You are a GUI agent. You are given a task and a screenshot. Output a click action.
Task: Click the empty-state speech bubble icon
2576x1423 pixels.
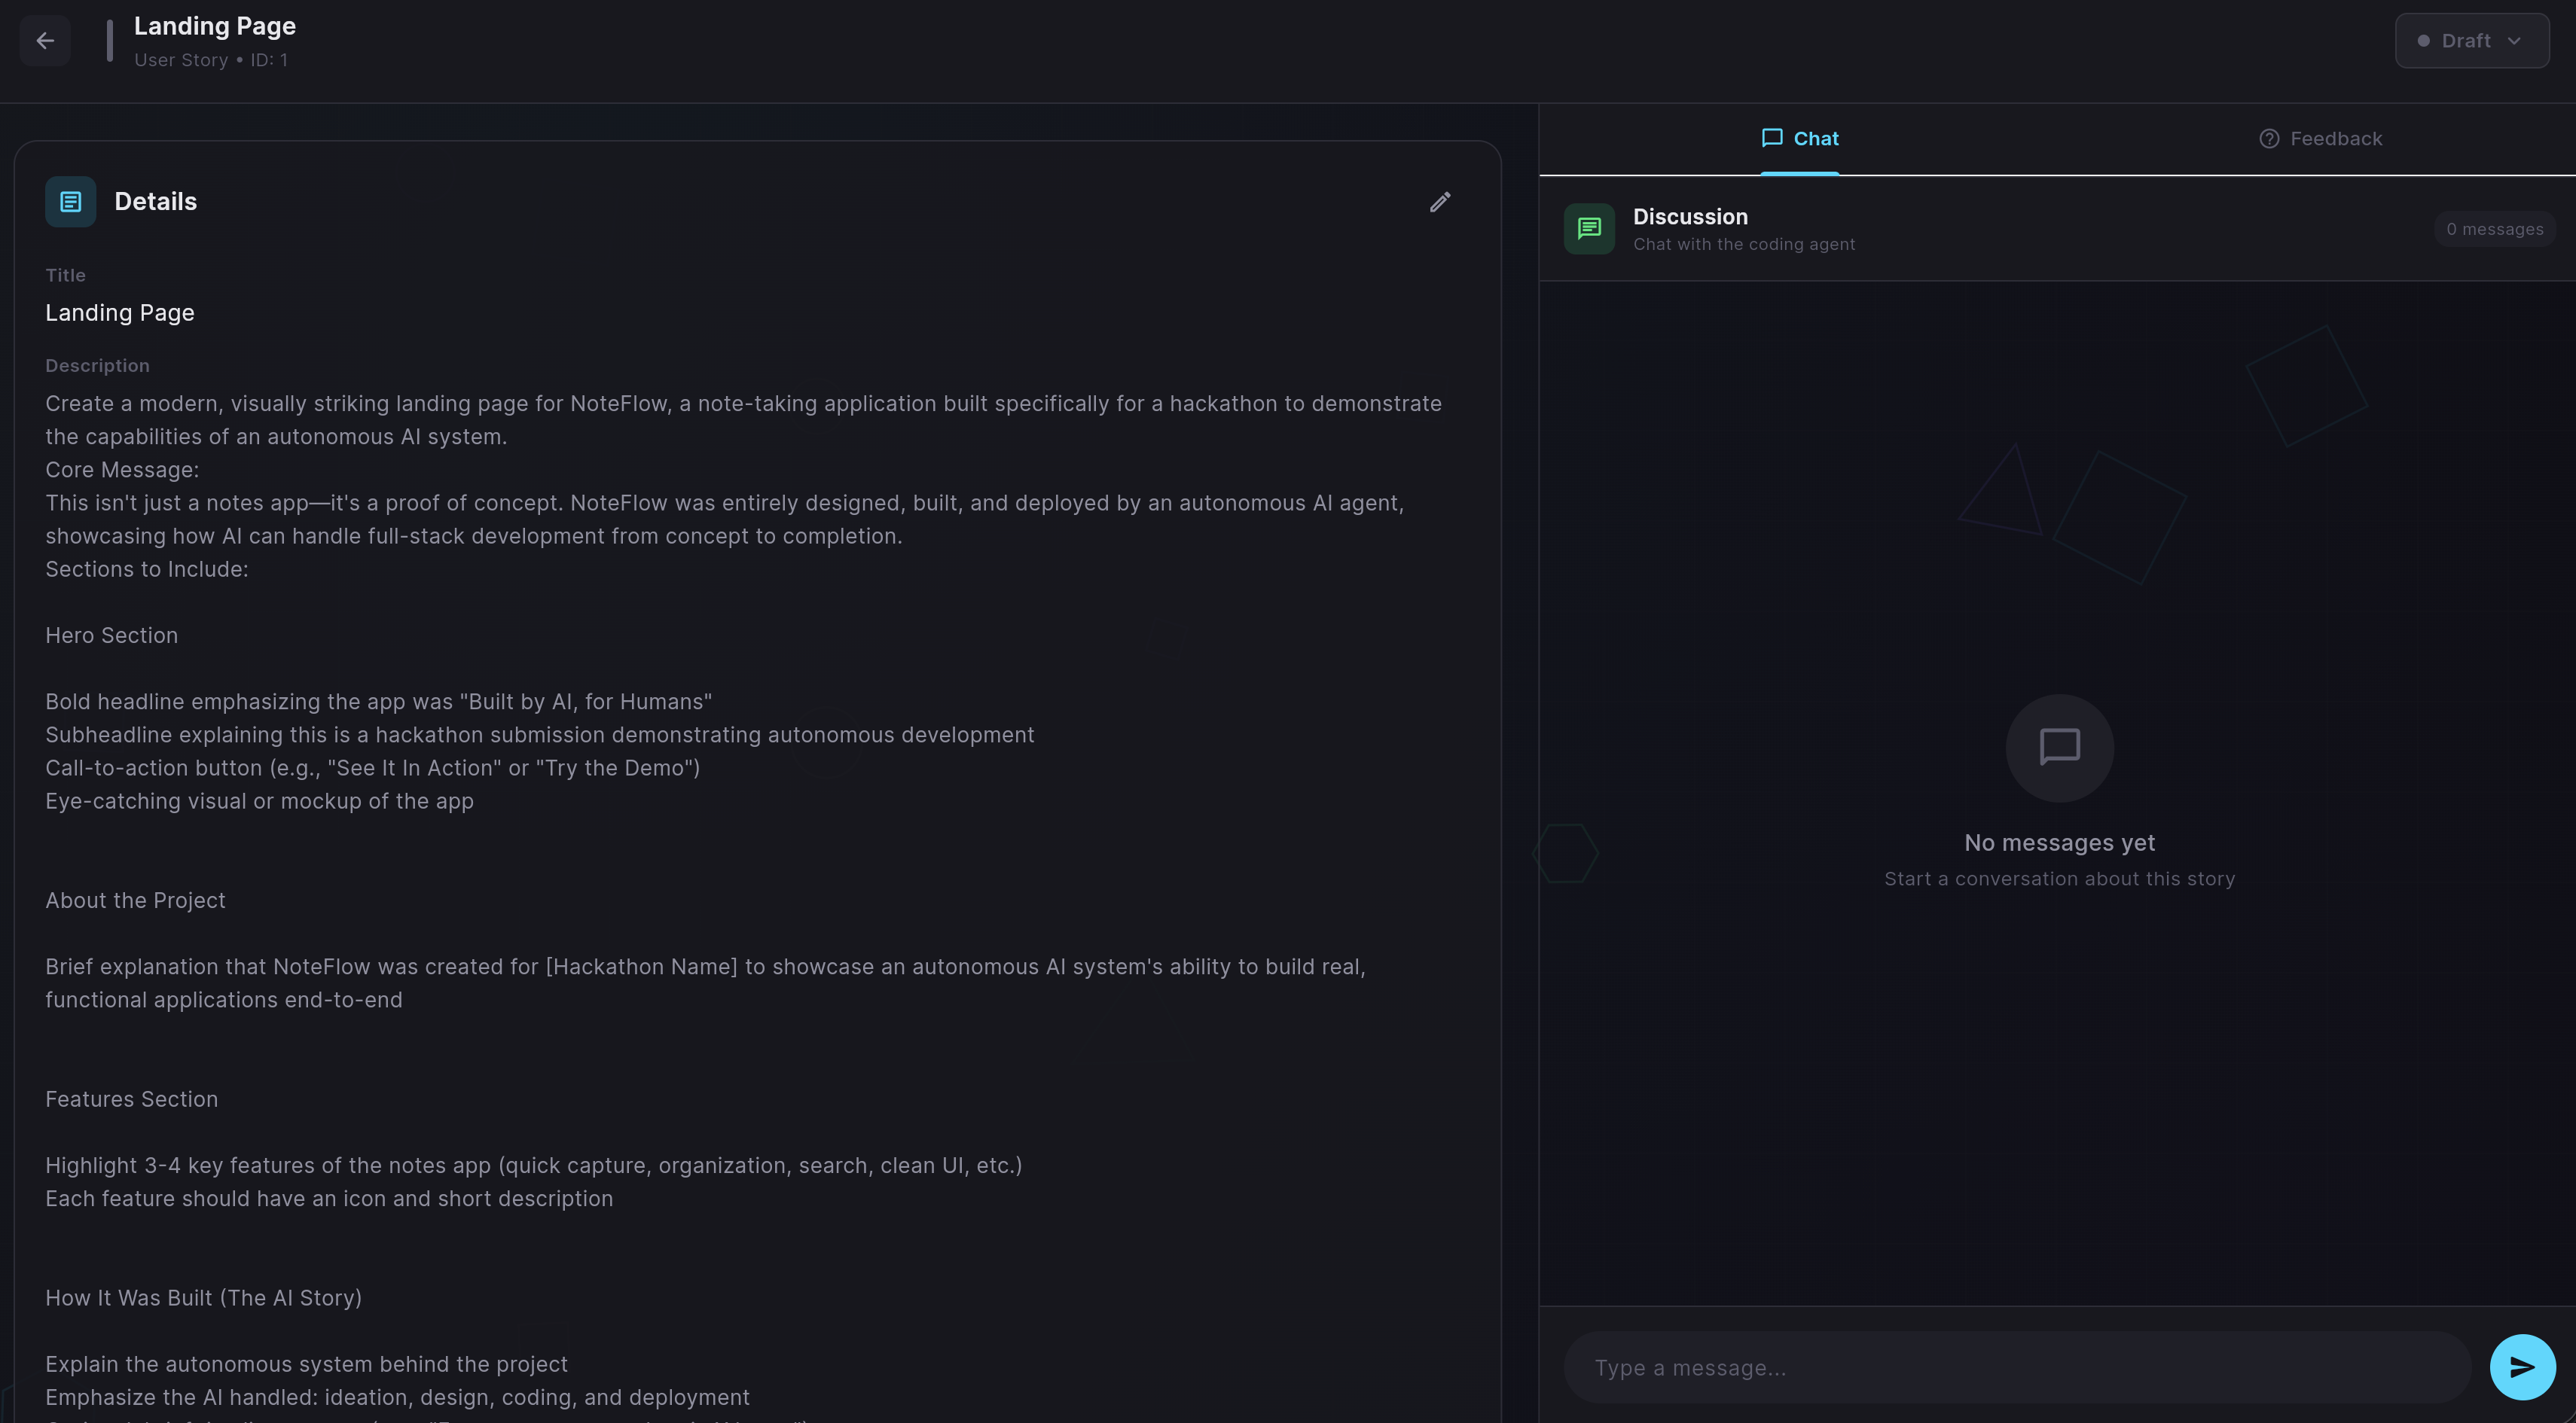(x=2059, y=748)
